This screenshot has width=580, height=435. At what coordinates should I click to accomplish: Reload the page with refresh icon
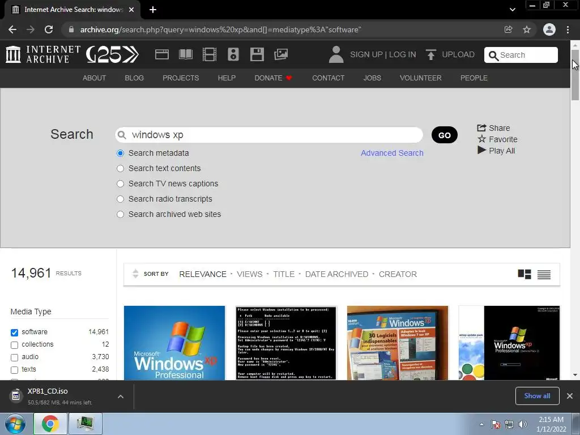49,29
